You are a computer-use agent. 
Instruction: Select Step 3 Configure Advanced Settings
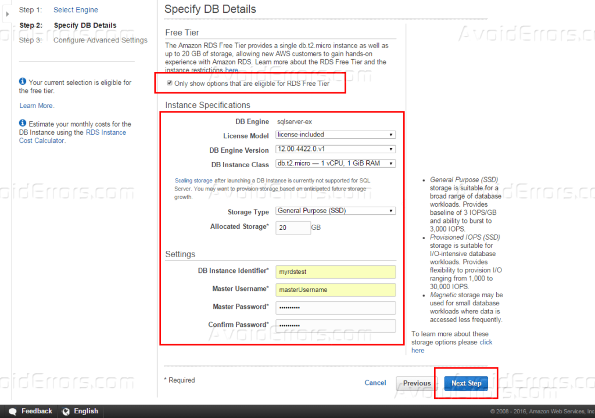point(100,40)
